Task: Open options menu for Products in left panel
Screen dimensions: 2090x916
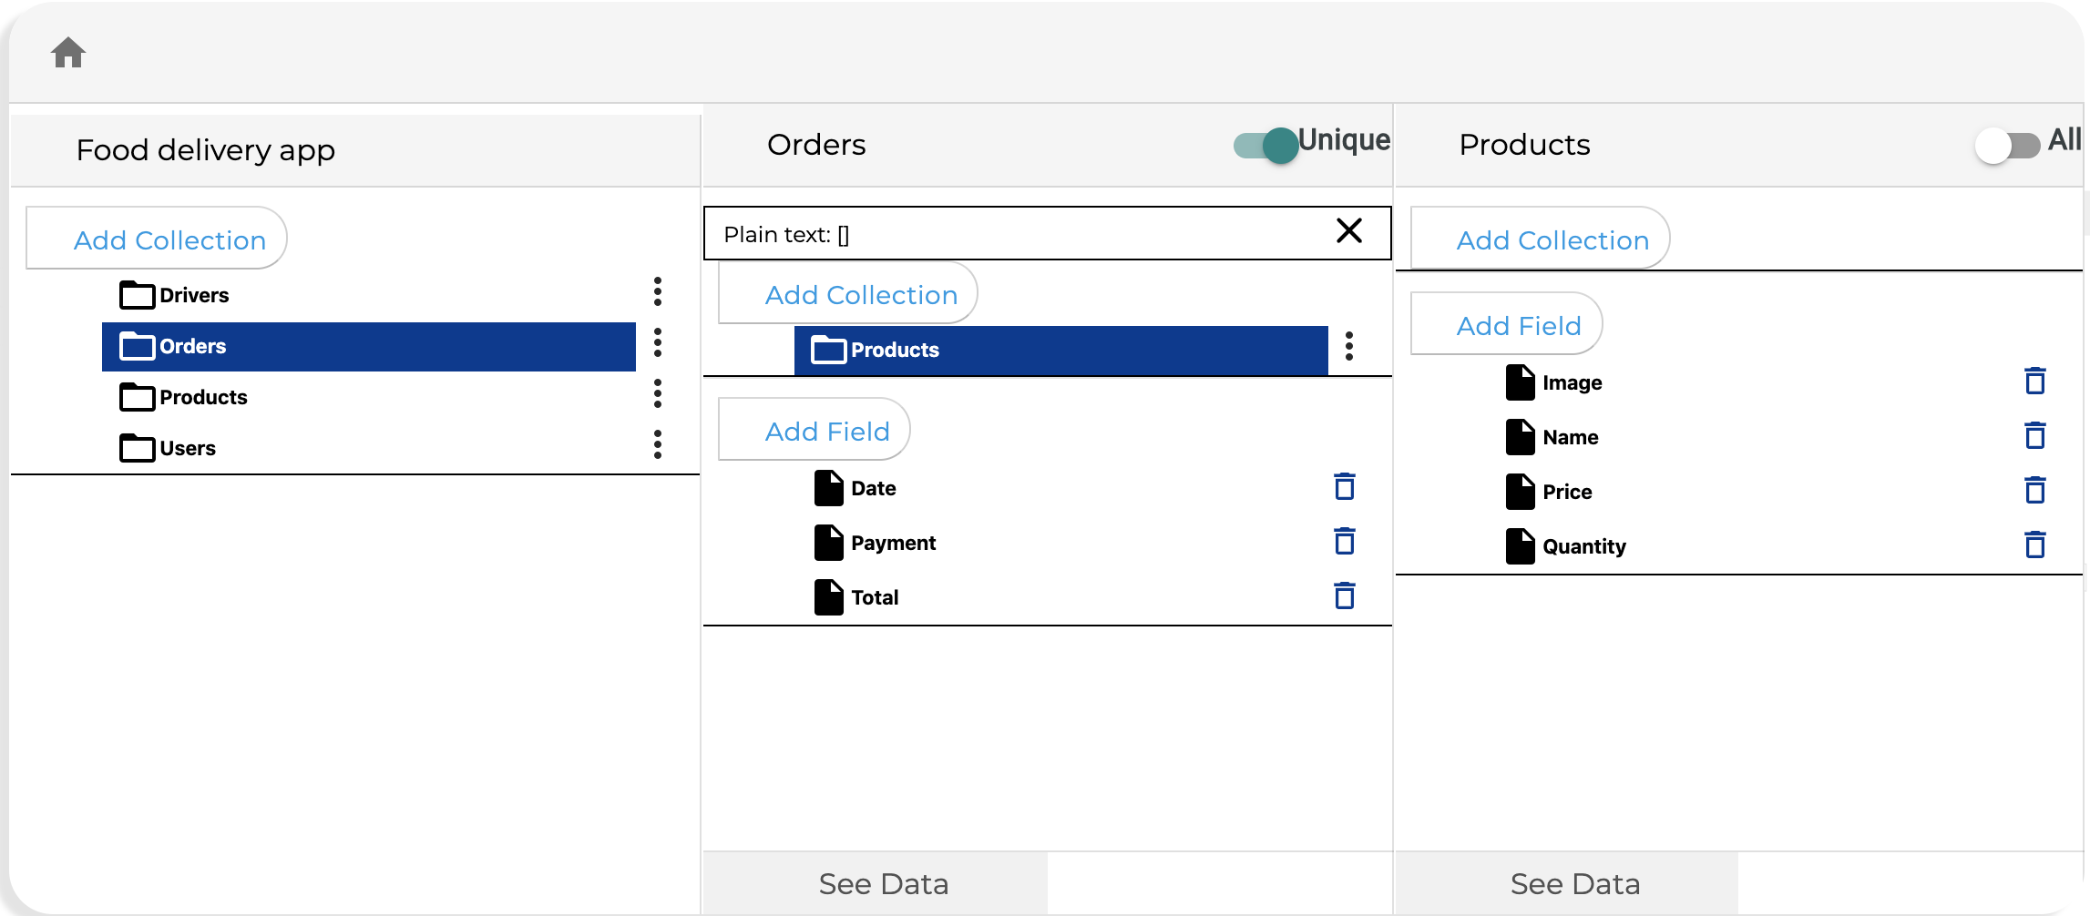Action: (657, 394)
